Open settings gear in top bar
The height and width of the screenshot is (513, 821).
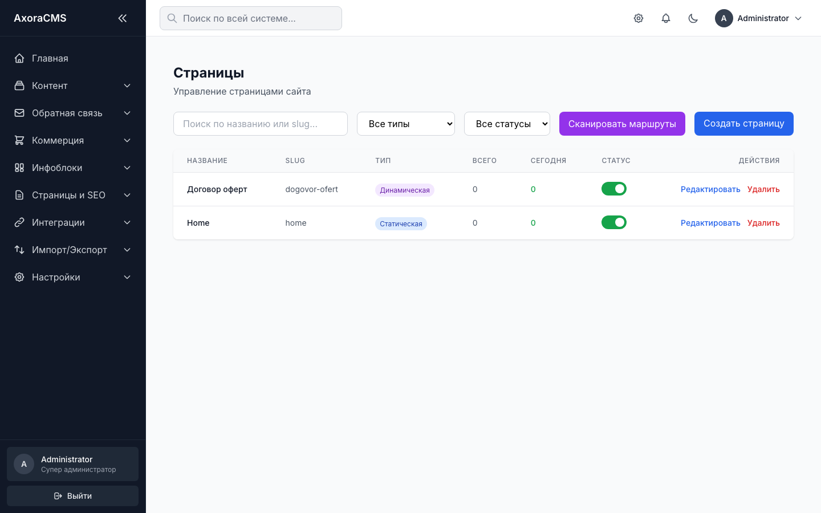(x=639, y=18)
